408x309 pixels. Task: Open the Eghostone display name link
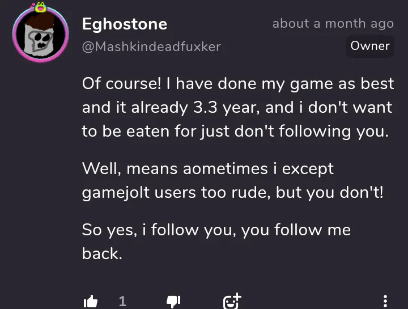[125, 24]
